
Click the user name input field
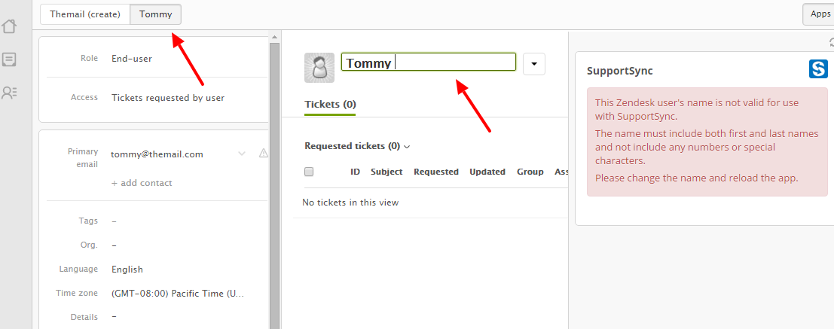(429, 62)
